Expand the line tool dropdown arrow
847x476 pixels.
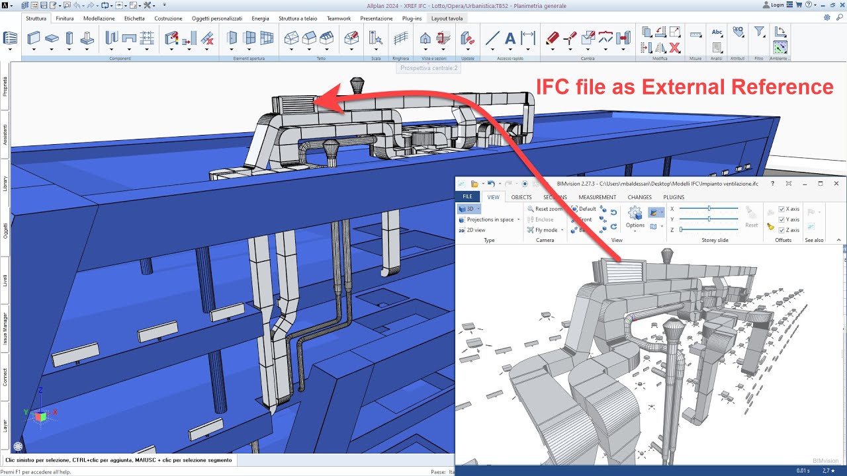[492, 49]
